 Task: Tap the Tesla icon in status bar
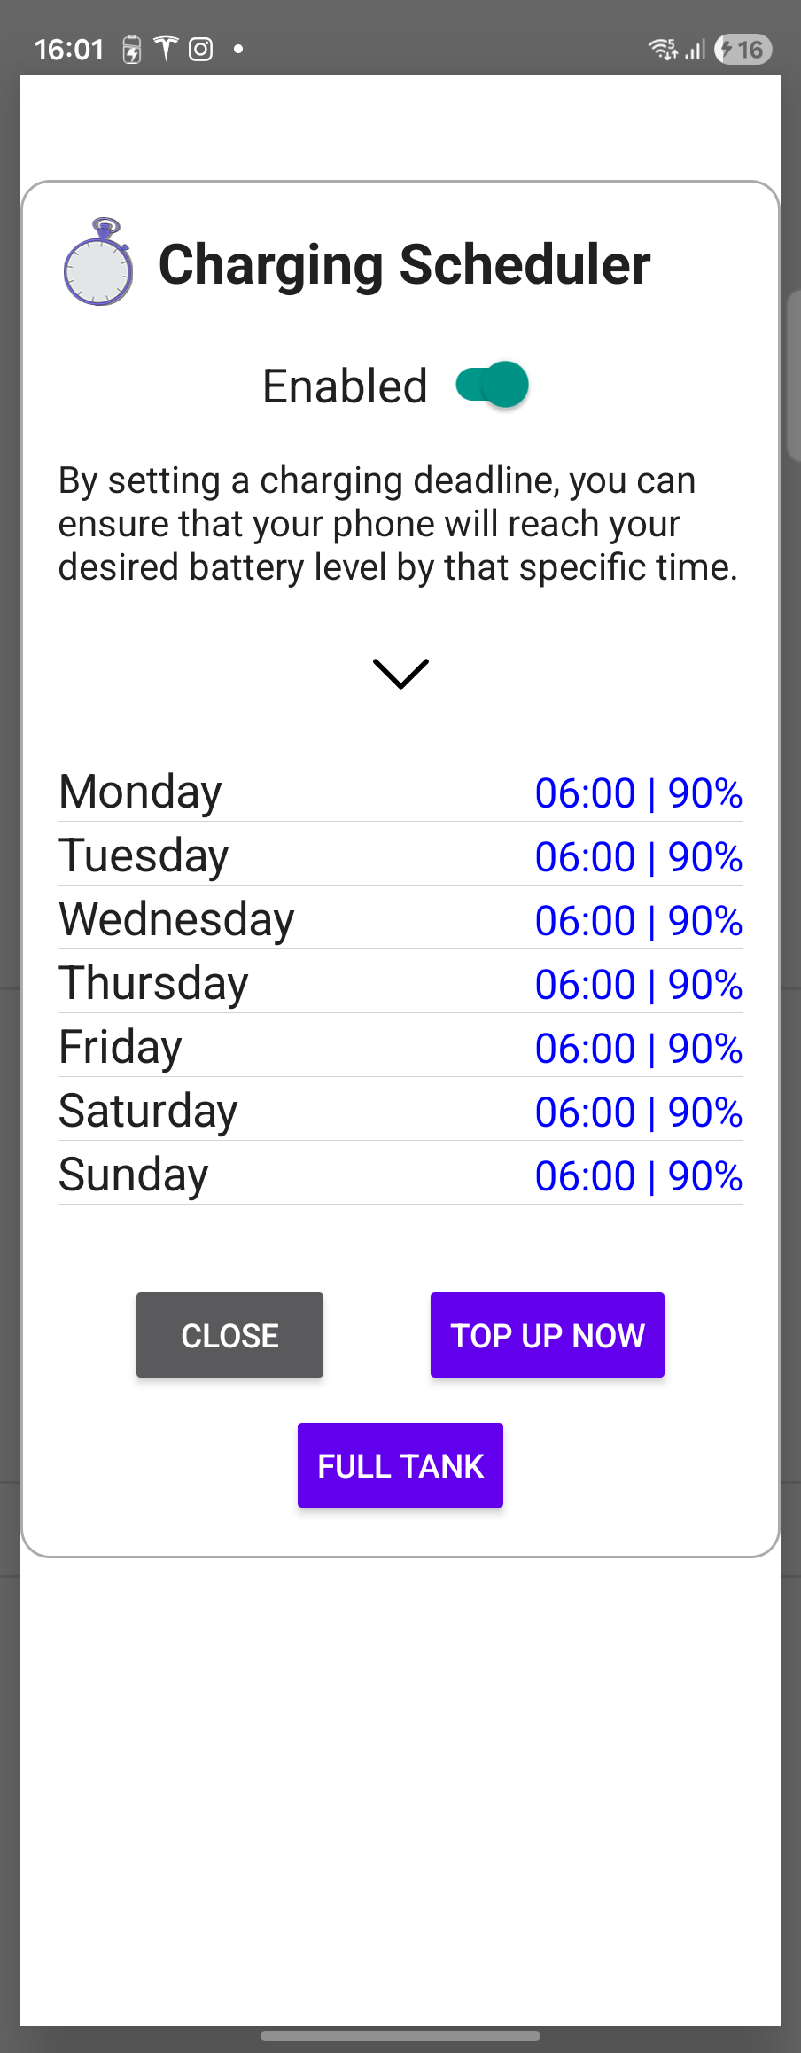pos(166,49)
